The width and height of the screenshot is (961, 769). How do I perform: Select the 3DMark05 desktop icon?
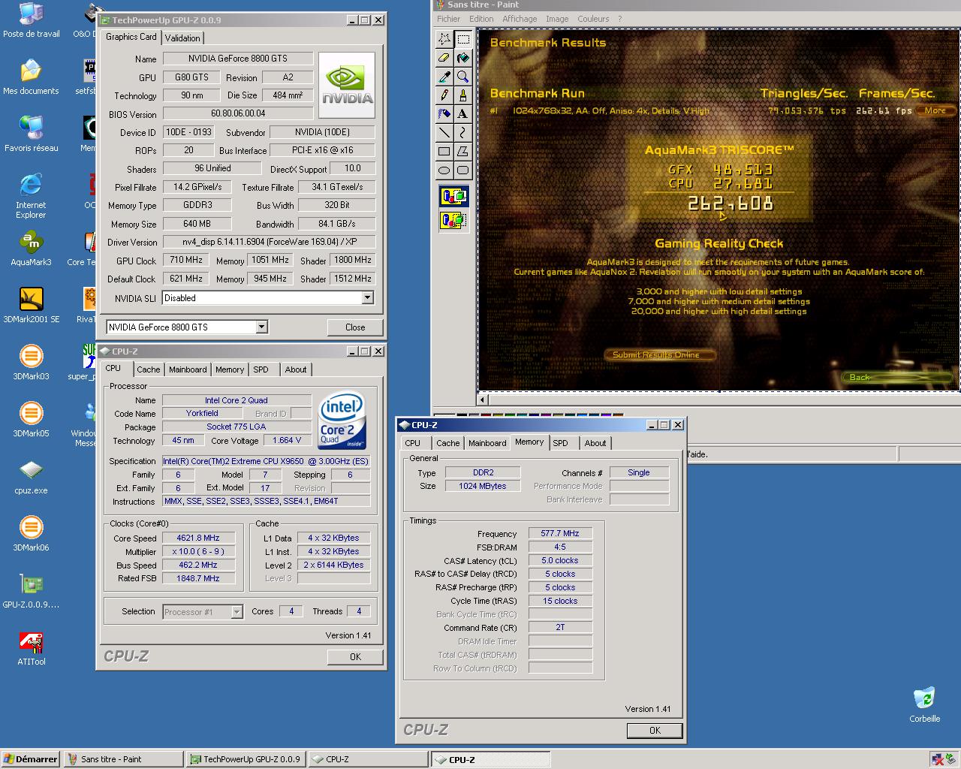(31, 421)
